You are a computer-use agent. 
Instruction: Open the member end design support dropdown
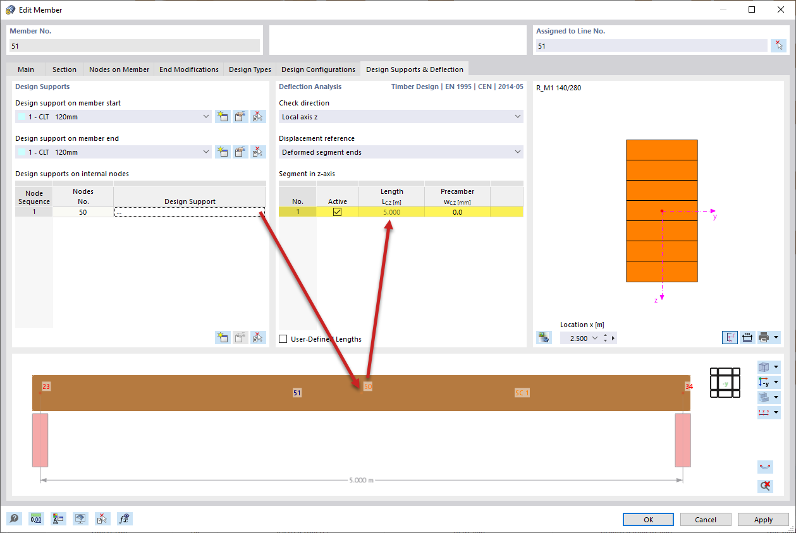(206, 152)
